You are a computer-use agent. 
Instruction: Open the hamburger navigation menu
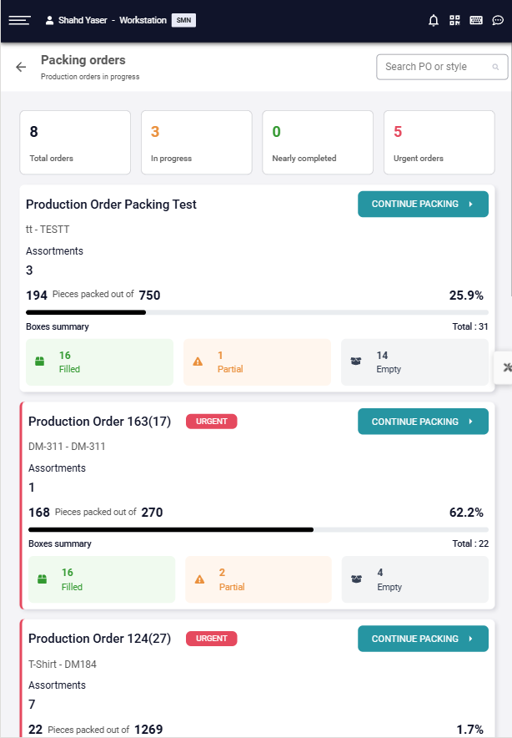click(19, 20)
